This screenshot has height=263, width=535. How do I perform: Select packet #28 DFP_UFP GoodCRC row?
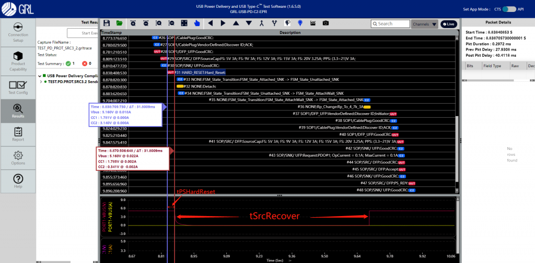click(x=278, y=52)
